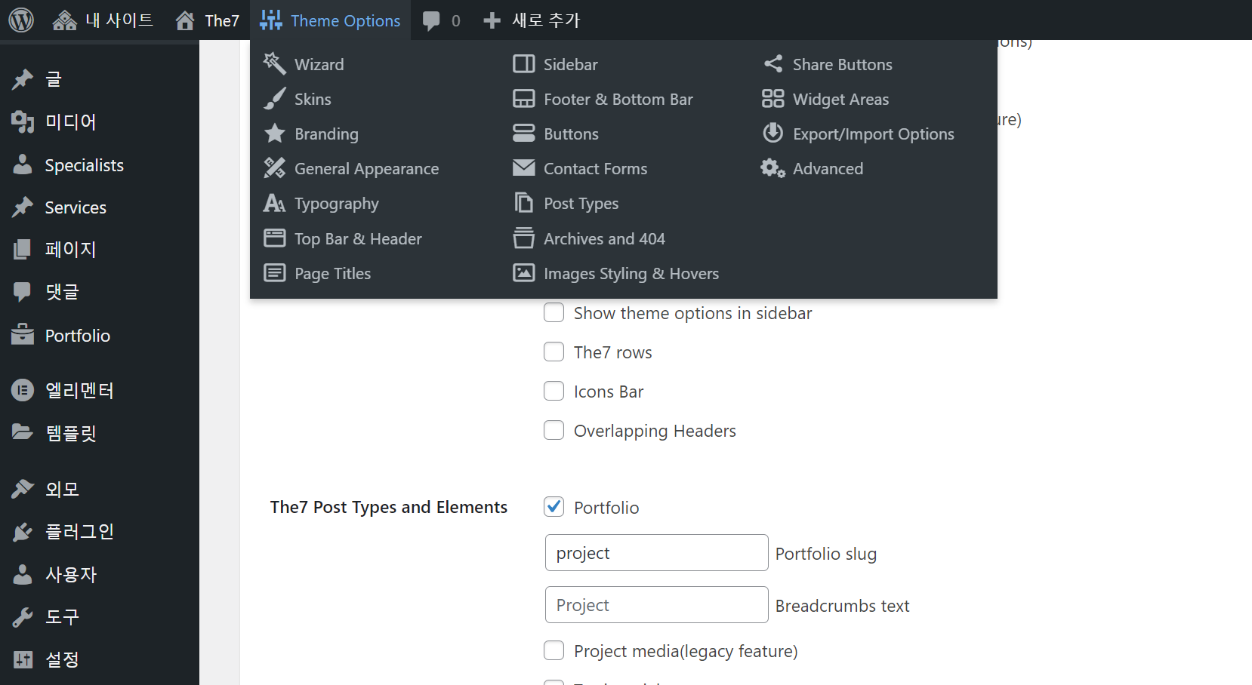Uncheck the Portfolio post type checkbox
This screenshot has height=685, width=1252.
[x=554, y=507]
